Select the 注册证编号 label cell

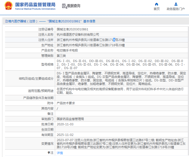[x=46, y=29]
